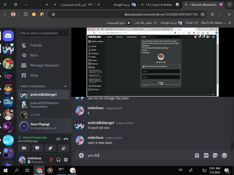Start an activity with rocket icon
The image size is (234, 175).
tap(51, 148)
